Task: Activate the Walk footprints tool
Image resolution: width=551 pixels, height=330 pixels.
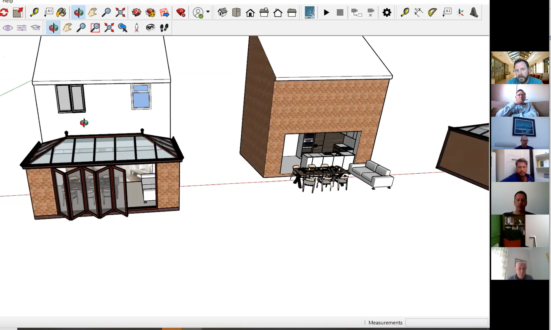Action: 164,28
